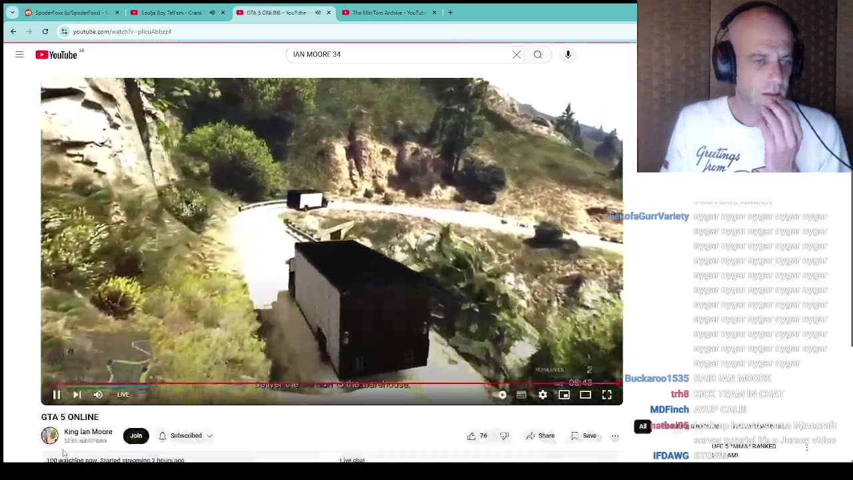The width and height of the screenshot is (853, 480).
Task: Run search with magnifier button
Action: [538, 55]
